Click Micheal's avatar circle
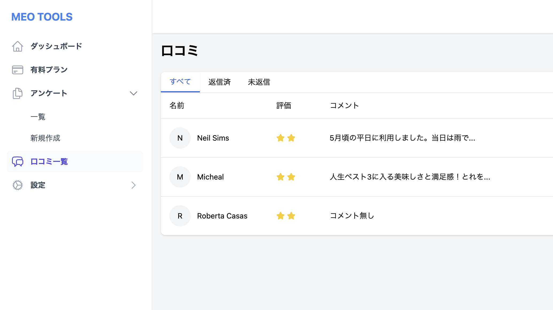This screenshot has height=310, width=553. pyautogui.click(x=180, y=177)
